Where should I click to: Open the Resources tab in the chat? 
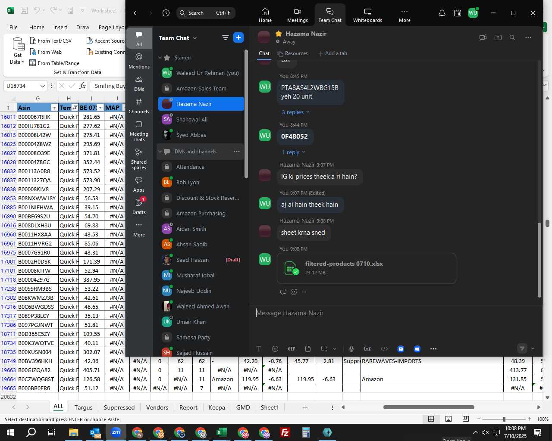click(x=293, y=53)
